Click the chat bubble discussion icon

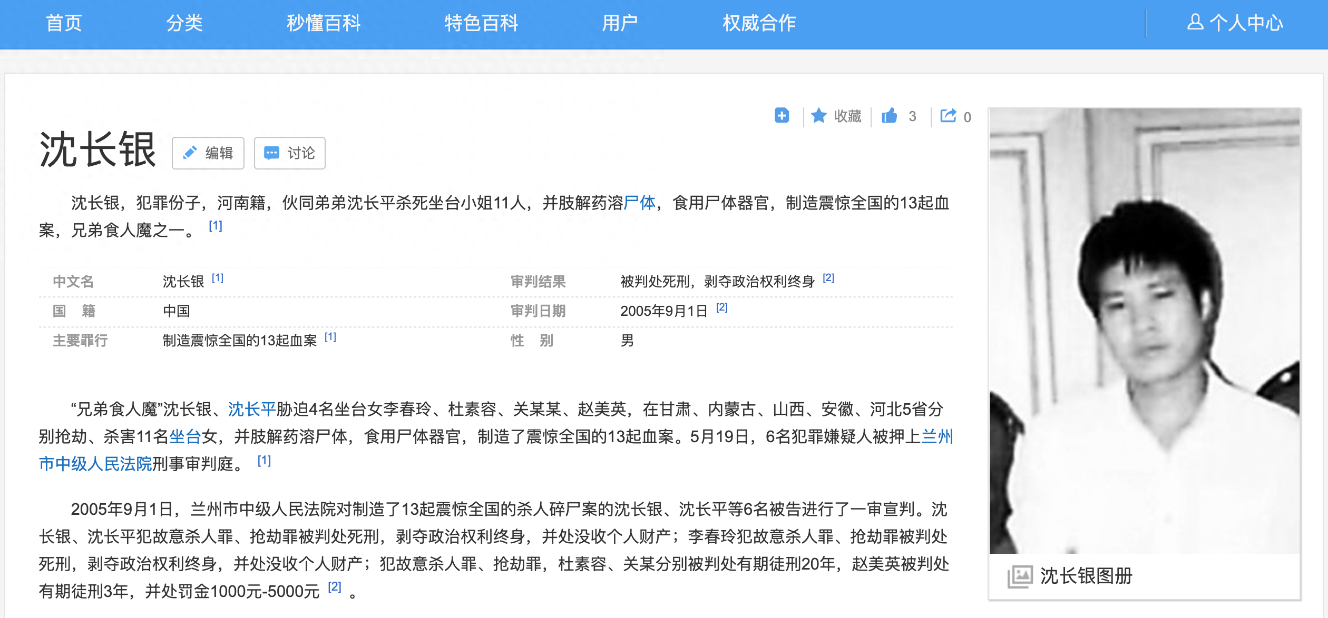pyautogui.click(x=271, y=153)
